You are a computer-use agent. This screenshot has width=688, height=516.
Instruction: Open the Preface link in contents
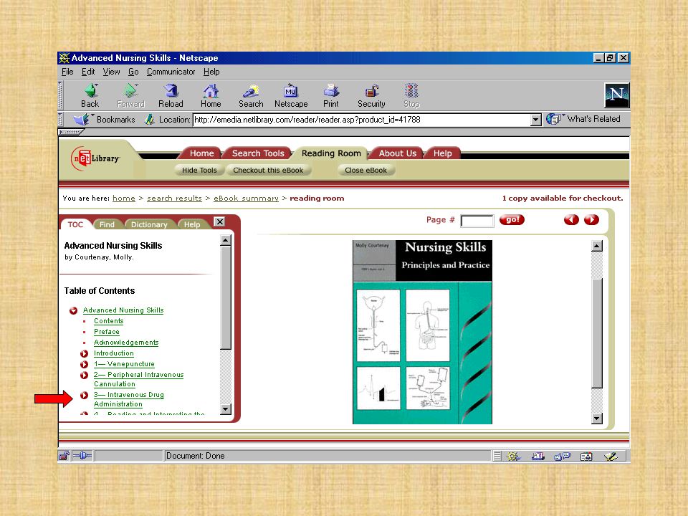click(107, 332)
